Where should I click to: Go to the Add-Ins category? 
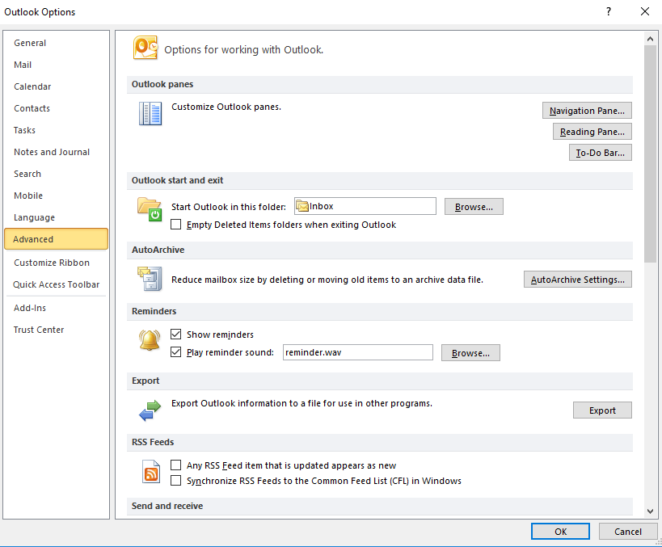(56, 308)
